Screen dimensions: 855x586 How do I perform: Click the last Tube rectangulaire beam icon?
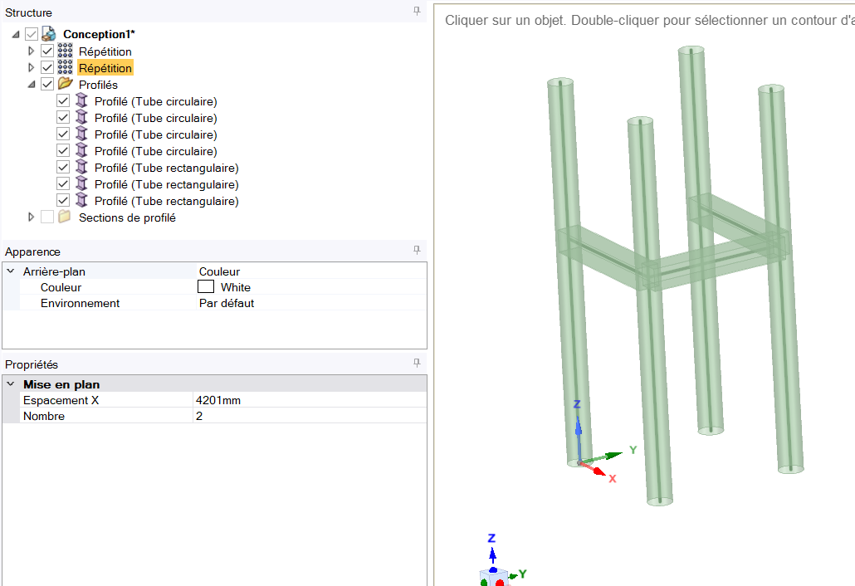(81, 201)
